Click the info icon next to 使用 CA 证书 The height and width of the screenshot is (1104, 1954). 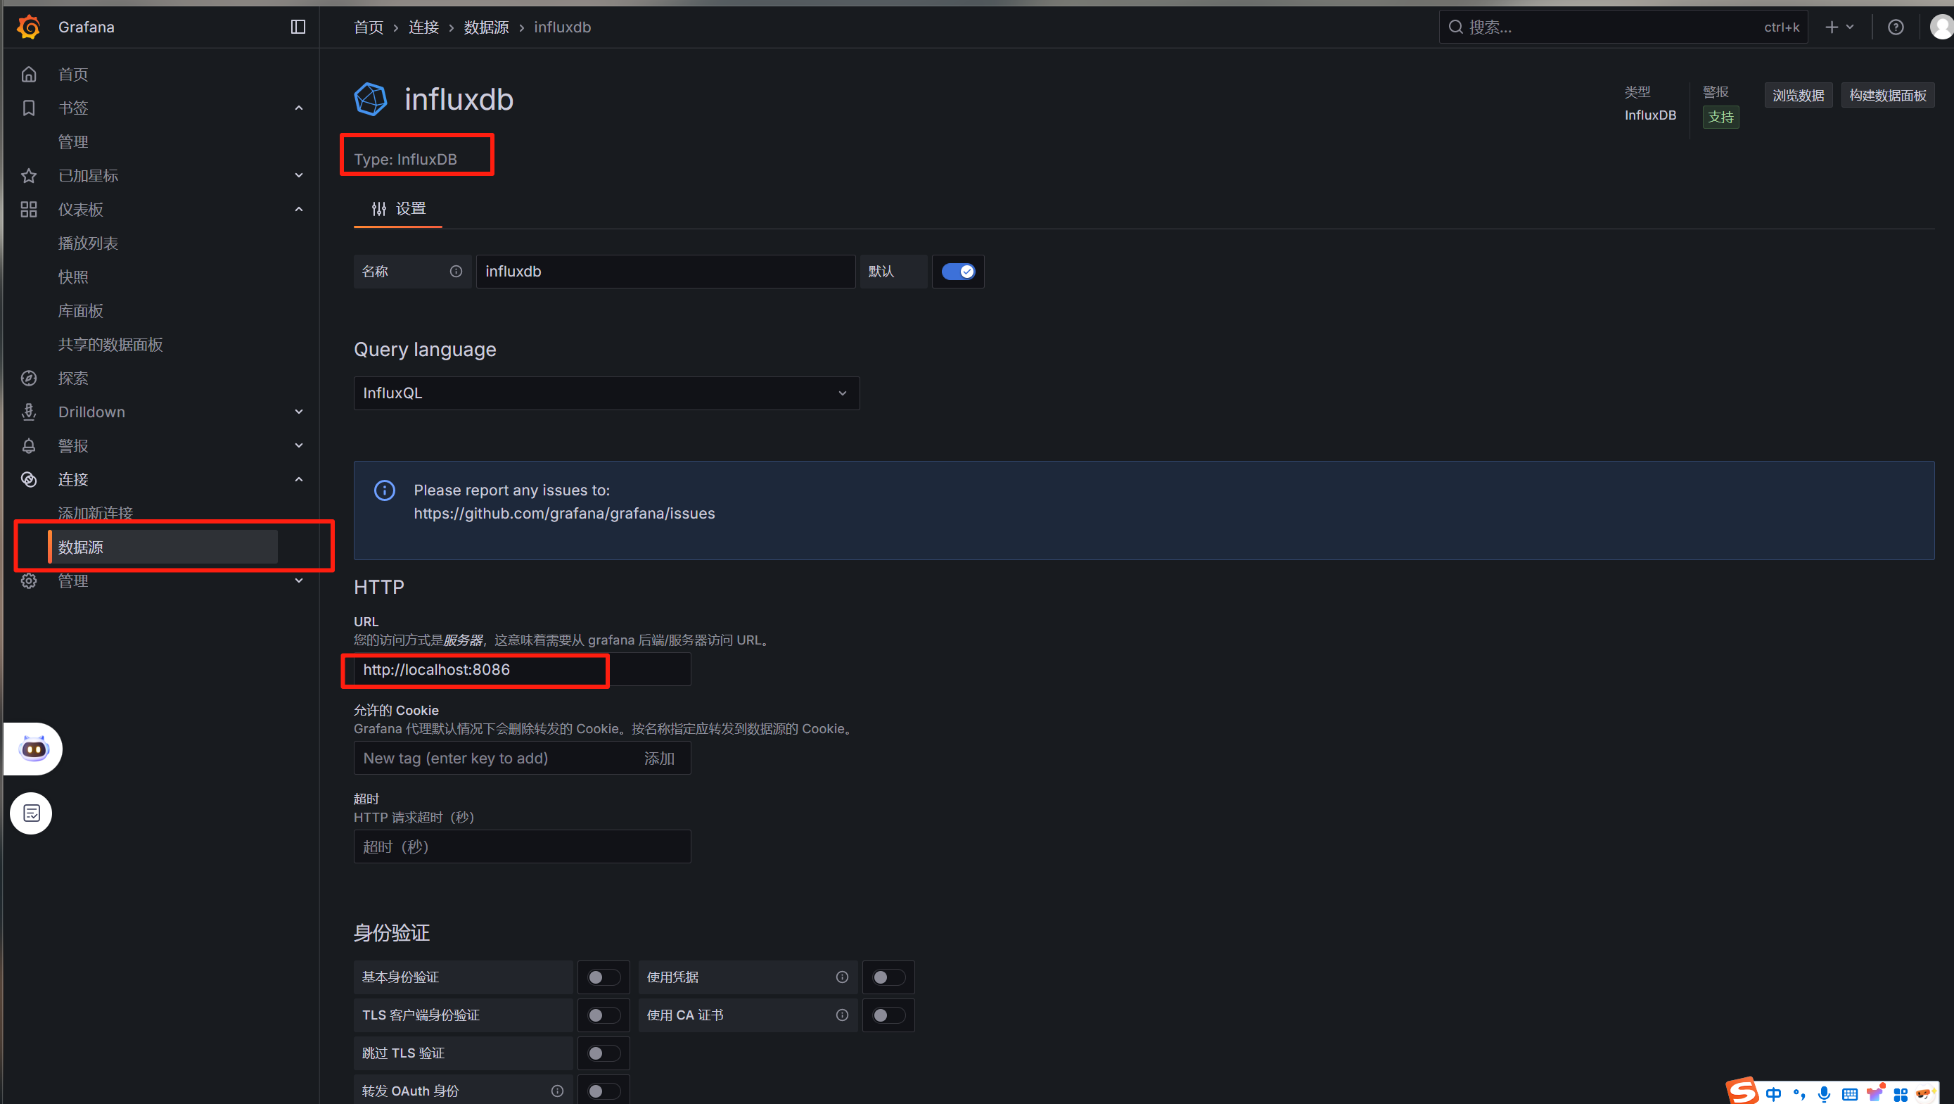842,1015
